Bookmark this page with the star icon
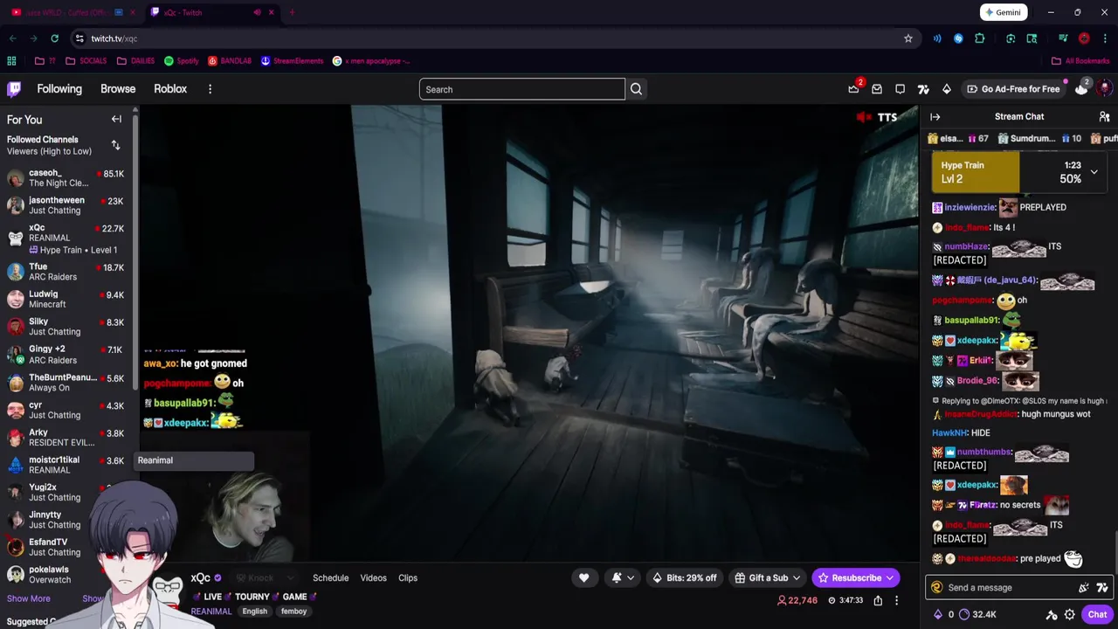Image resolution: width=1118 pixels, height=629 pixels. 908,38
